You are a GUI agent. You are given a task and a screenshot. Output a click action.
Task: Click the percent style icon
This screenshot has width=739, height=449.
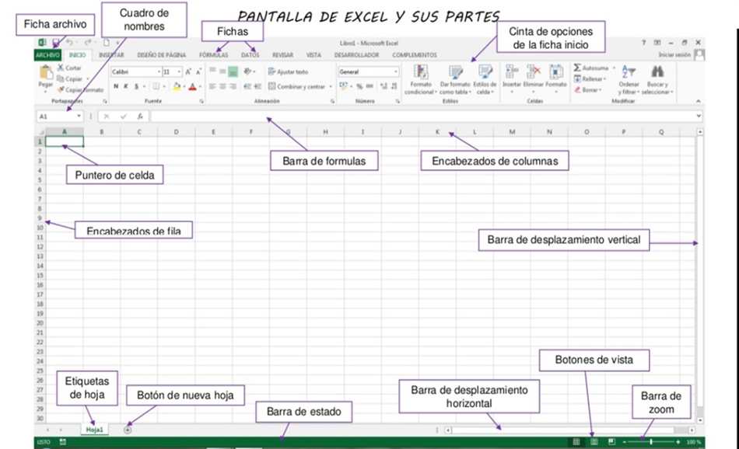point(359,86)
